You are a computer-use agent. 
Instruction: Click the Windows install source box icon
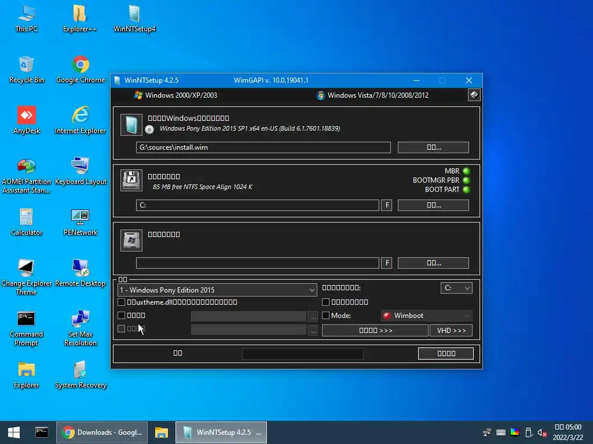click(x=131, y=125)
